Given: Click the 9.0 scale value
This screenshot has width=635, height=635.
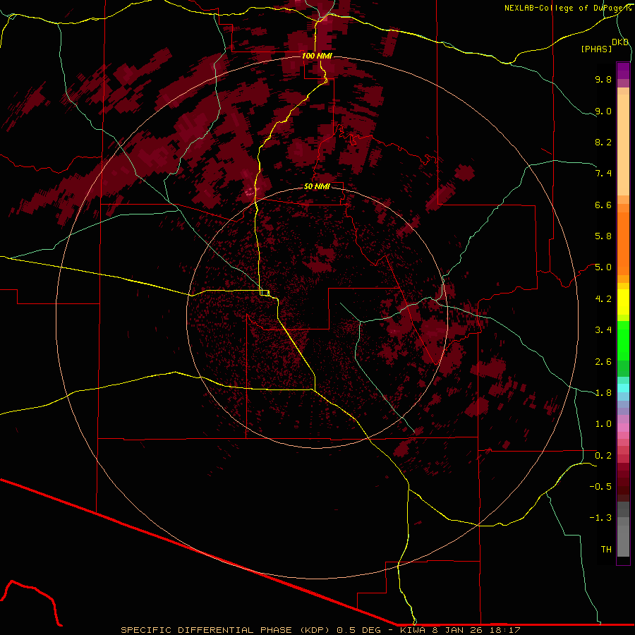Looking at the screenshot, I should coord(603,111).
